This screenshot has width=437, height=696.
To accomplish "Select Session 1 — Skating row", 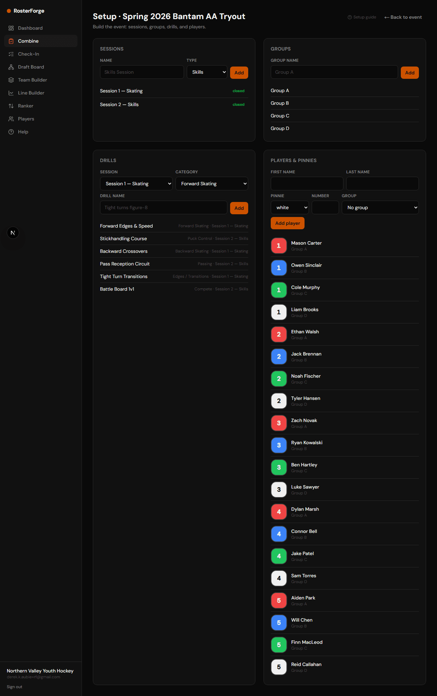I will [174, 91].
